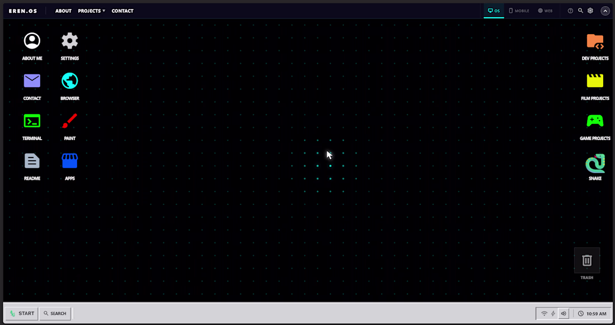The height and width of the screenshot is (325, 615).
Task: Open the Contact envelope desktop icon
Action: click(x=32, y=81)
